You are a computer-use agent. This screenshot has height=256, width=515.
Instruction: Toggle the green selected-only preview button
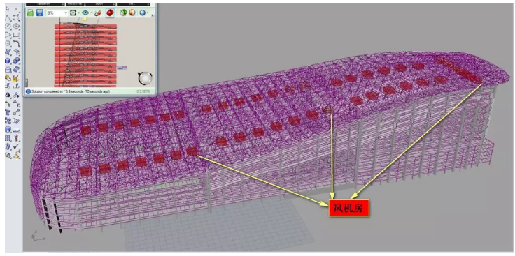[123, 13]
